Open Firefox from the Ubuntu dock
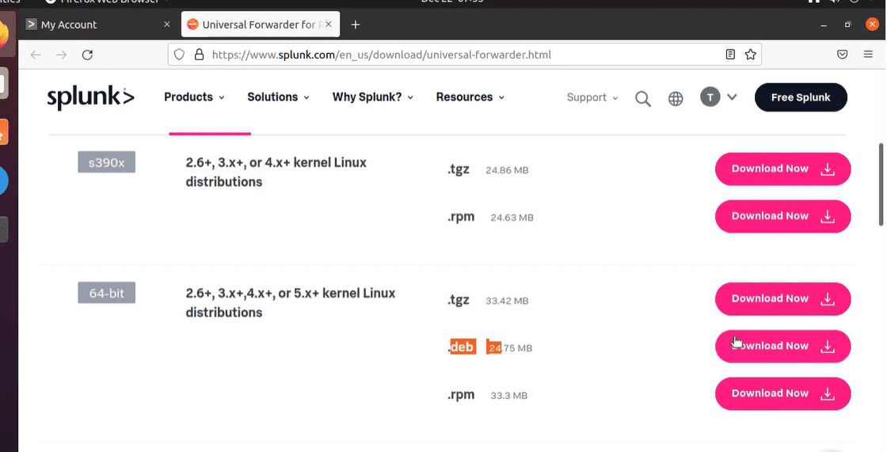Viewport: 895px width, 452px height. point(3,36)
